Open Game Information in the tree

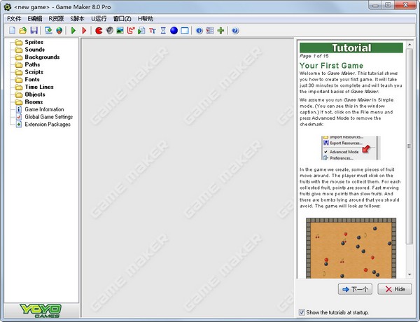(x=44, y=109)
